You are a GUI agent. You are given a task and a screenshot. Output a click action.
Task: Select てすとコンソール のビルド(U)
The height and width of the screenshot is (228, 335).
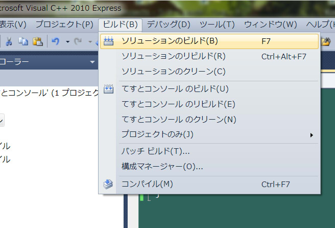click(x=209, y=89)
